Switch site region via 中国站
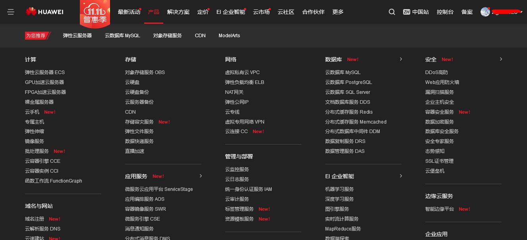 (x=416, y=12)
